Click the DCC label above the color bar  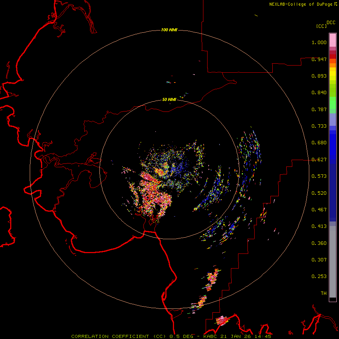[x=331, y=23]
